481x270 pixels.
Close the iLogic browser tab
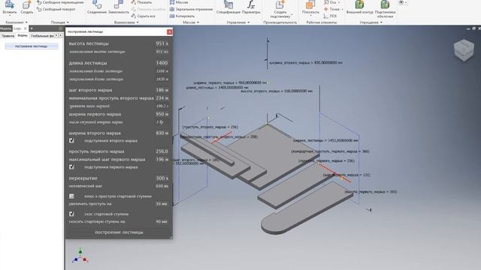25,28
